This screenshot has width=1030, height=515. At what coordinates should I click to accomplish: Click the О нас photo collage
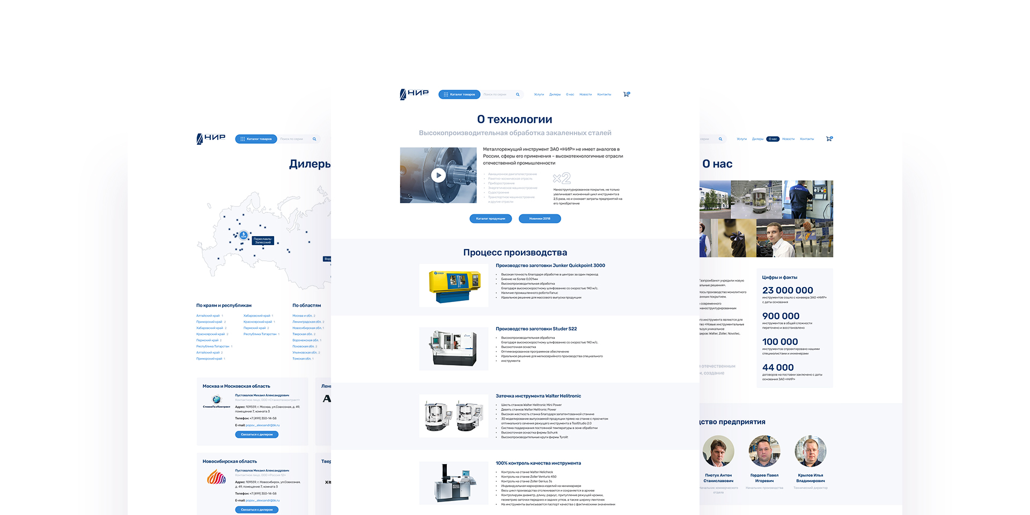[x=766, y=219]
